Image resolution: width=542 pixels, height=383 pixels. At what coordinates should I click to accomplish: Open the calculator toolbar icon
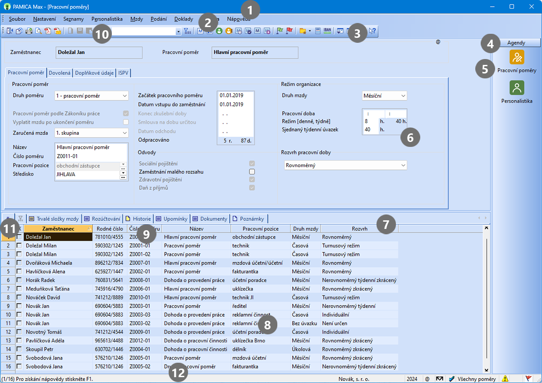[x=318, y=31]
